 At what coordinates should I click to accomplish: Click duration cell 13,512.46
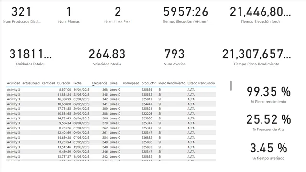[64, 147]
